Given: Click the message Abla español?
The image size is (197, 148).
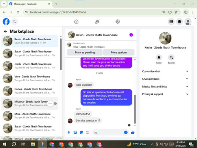Looking at the screenshot, I should click(84, 85).
